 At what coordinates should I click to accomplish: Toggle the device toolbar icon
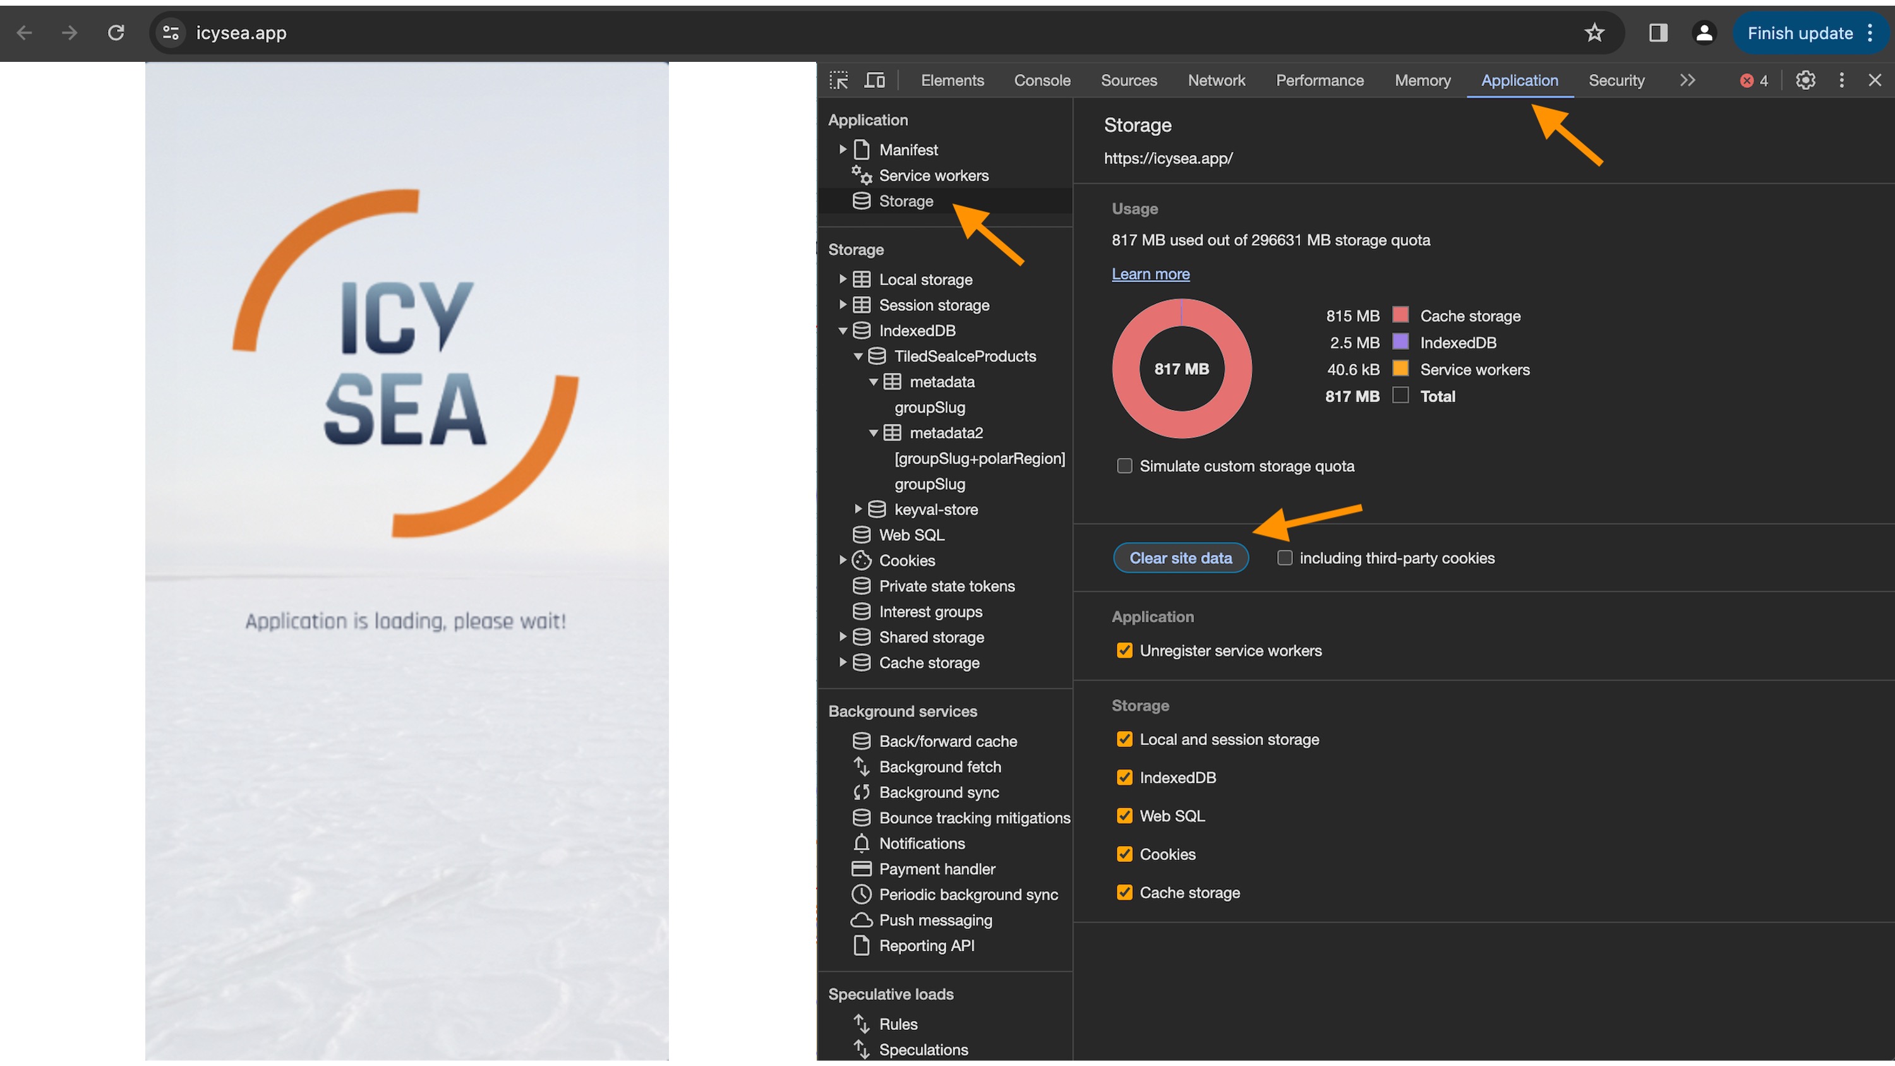874,80
